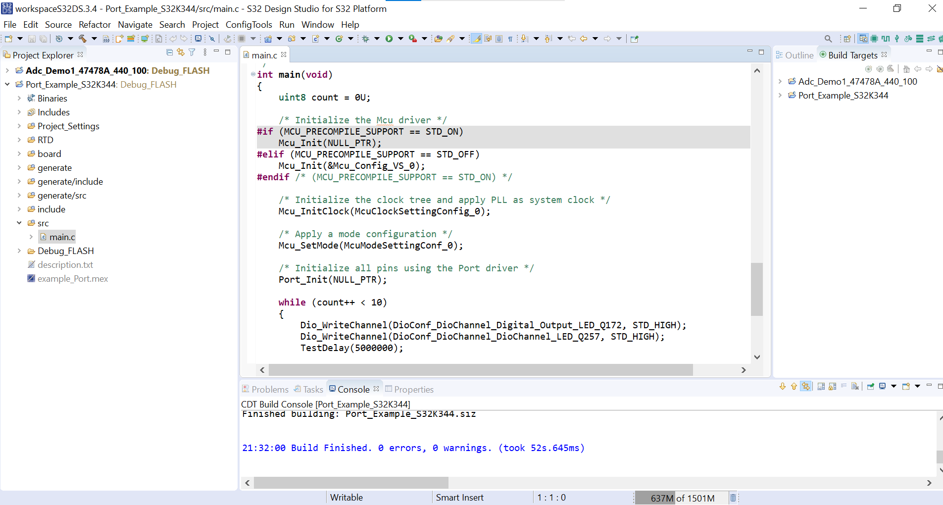Toggle Skip All Breakpoints

click(212, 39)
